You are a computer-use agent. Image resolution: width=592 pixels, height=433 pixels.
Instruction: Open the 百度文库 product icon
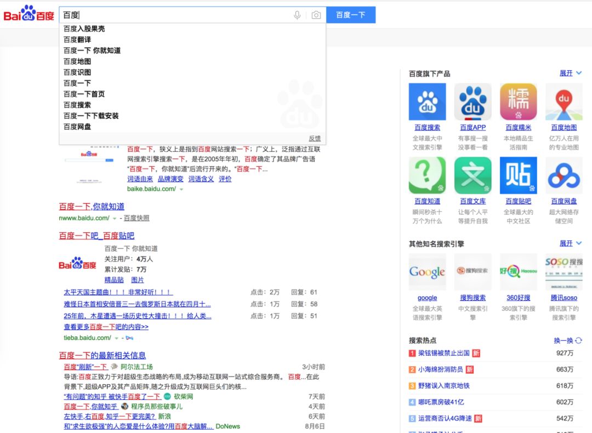(x=473, y=175)
